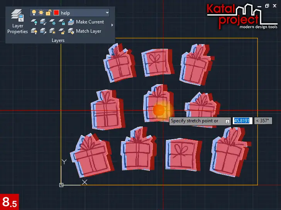
Task: Click the Freeze layer snowflake icon
Action: [x=52, y=22]
